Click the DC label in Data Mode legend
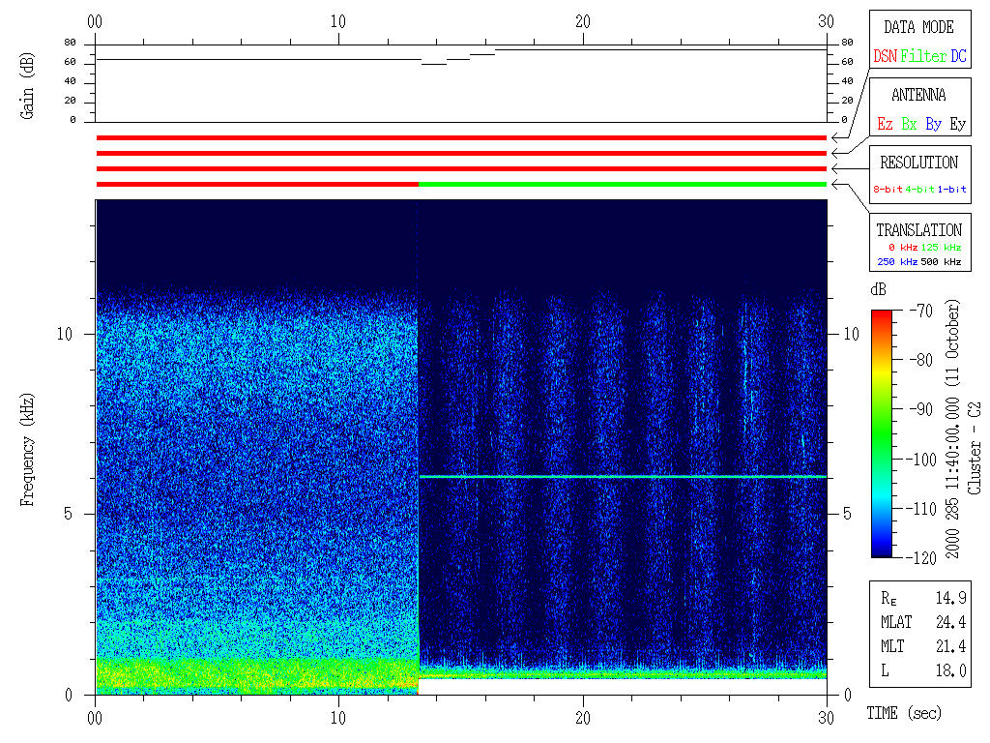The height and width of the screenshot is (743, 990). tap(958, 57)
